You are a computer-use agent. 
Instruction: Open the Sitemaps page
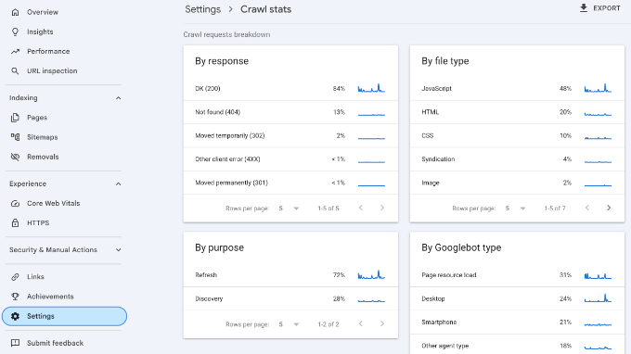point(64,137)
